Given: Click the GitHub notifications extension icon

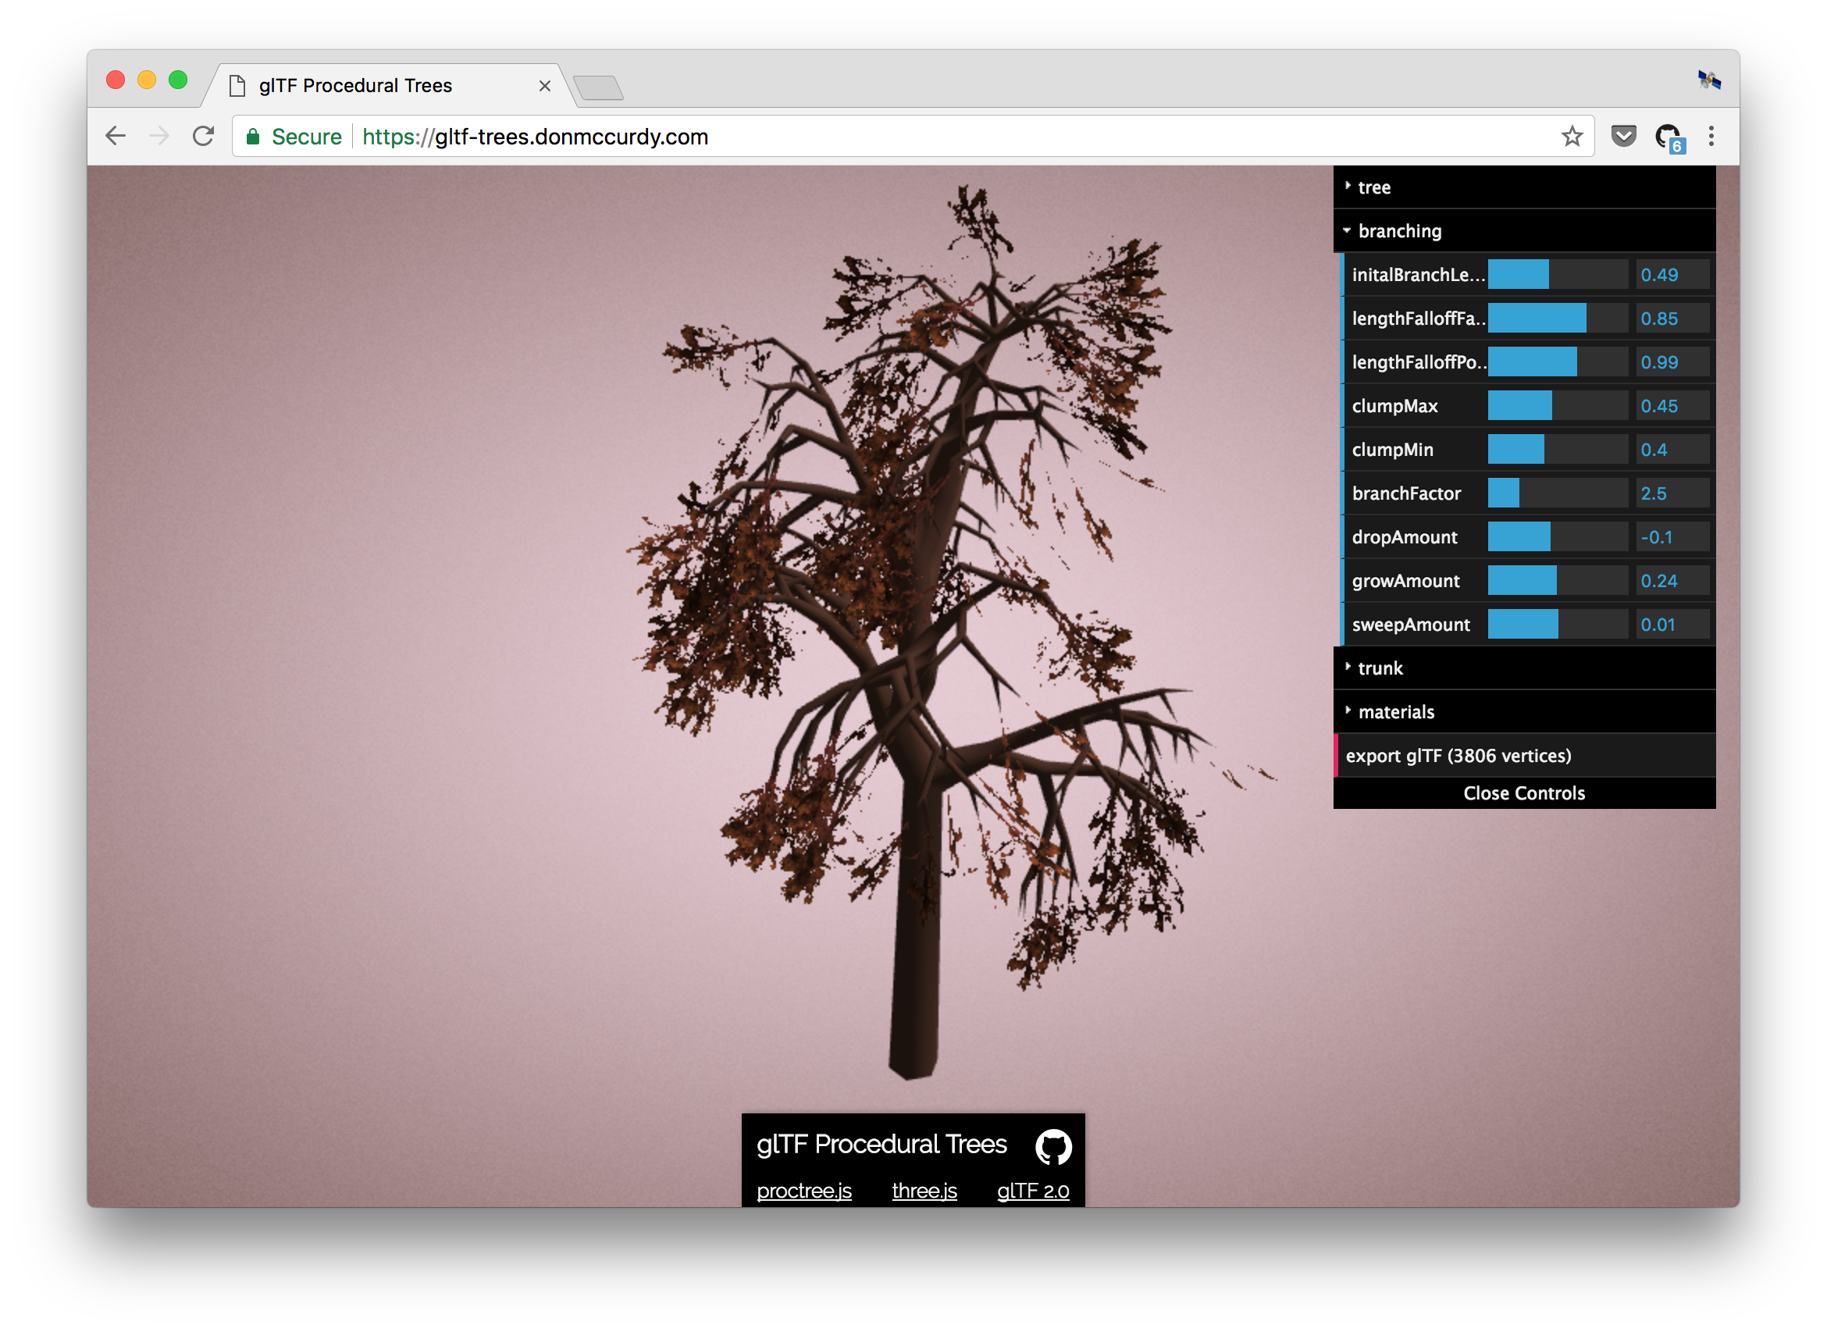Looking at the screenshot, I should 1669,137.
